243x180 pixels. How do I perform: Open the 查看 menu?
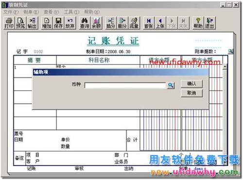coord(51,12)
